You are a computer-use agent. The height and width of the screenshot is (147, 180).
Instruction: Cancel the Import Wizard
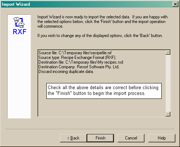(131, 138)
